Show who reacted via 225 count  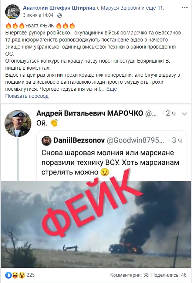pyautogui.click(x=30, y=275)
